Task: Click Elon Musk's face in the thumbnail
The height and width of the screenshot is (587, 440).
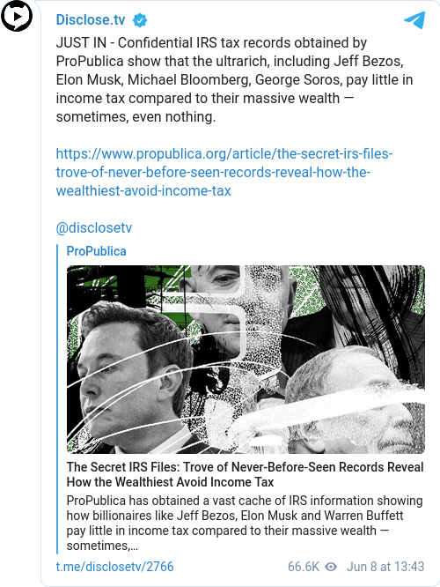Action: click(112, 378)
